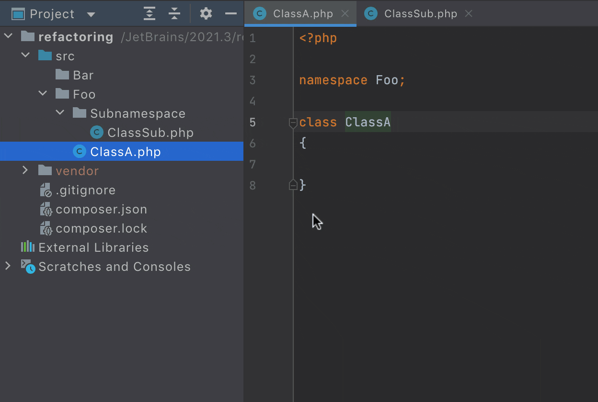Select the External Libraries icon

pos(26,247)
